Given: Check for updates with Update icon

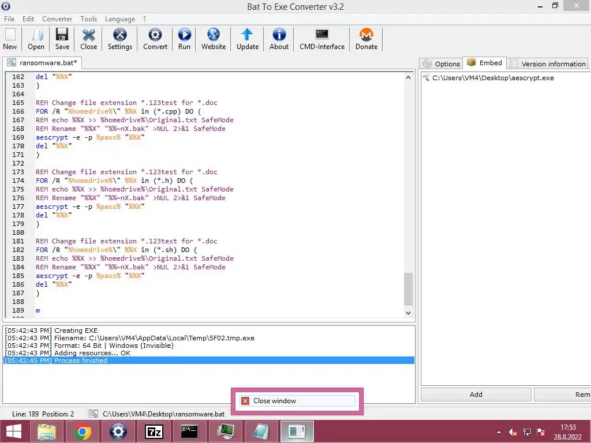Looking at the screenshot, I should (247, 39).
